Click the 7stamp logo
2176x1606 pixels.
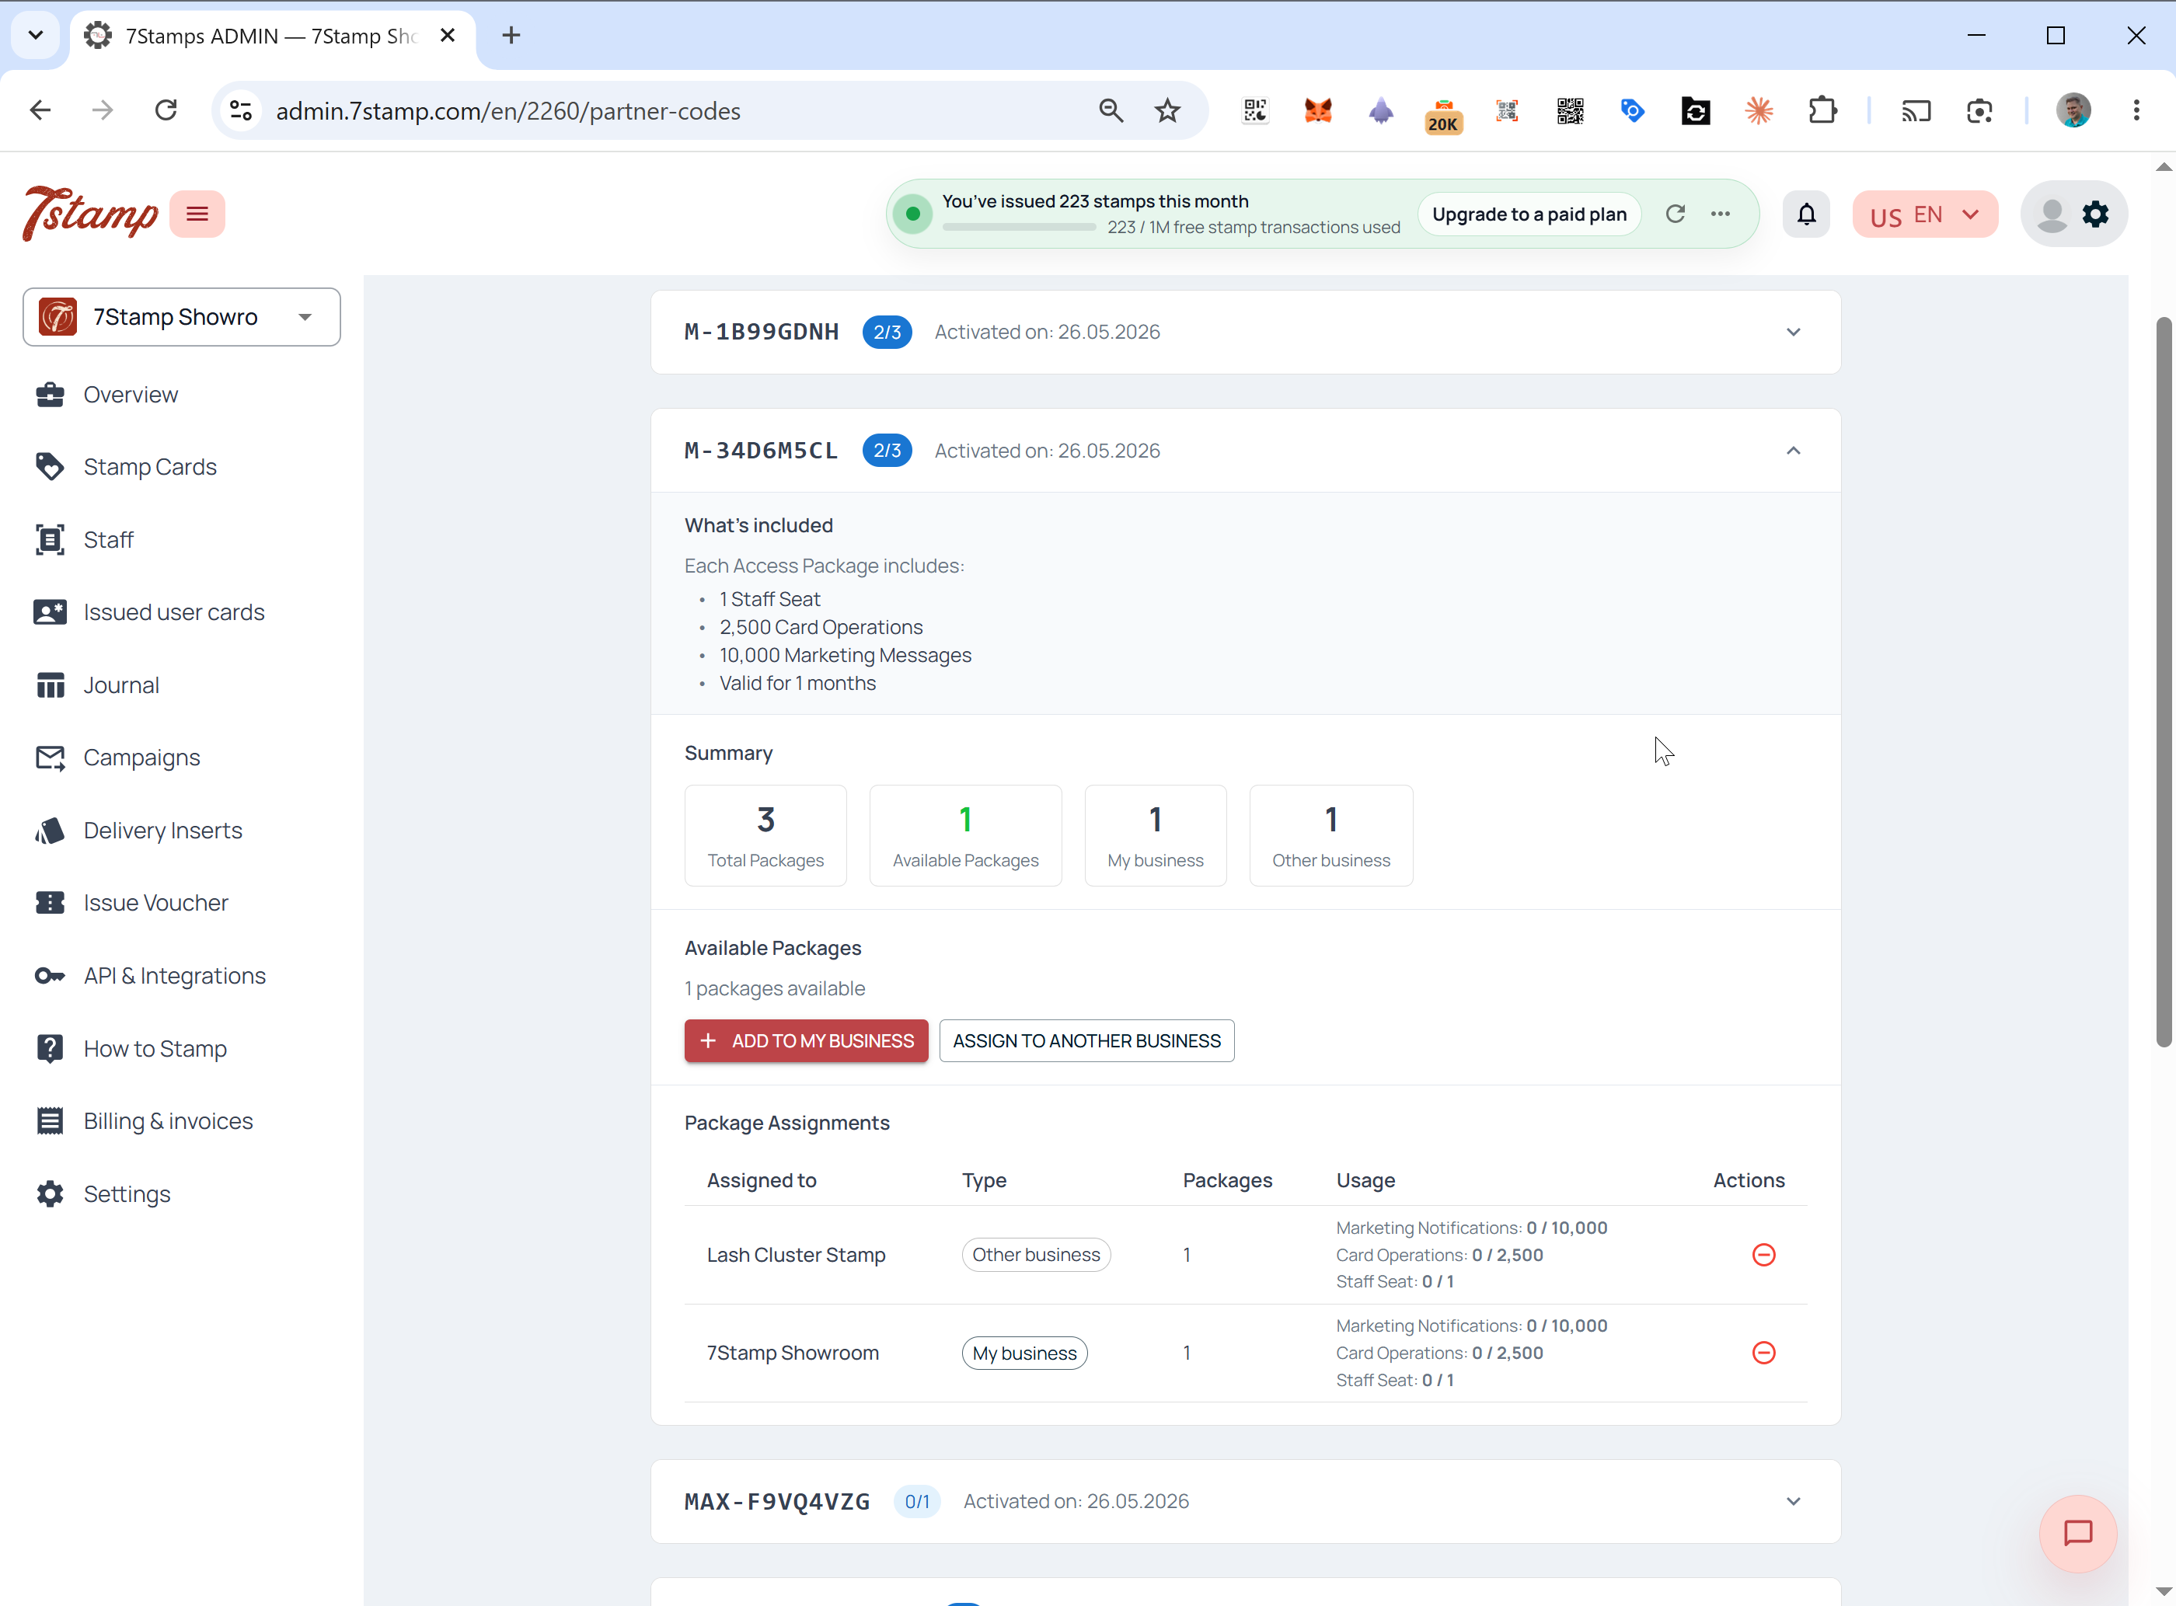point(90,213)
